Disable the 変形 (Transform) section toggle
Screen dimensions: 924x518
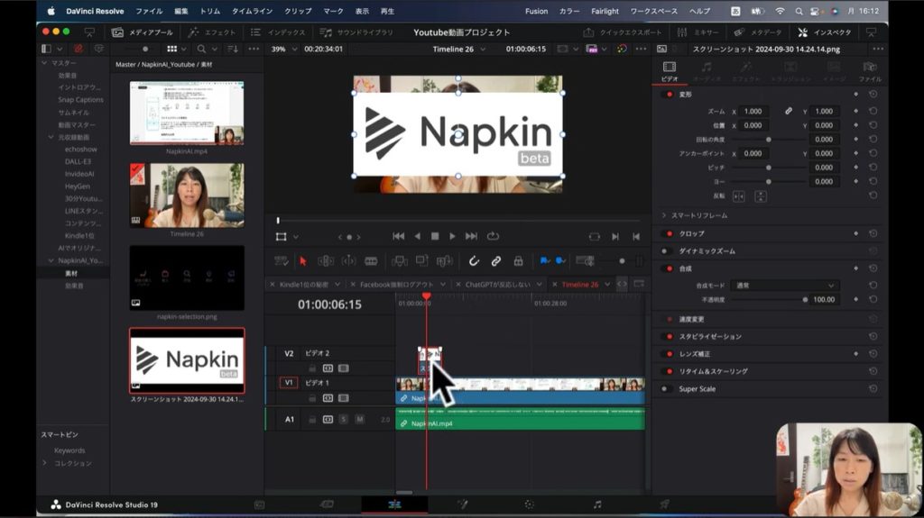point(670,94)
